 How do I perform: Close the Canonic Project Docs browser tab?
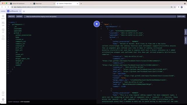tap(77, 3)
